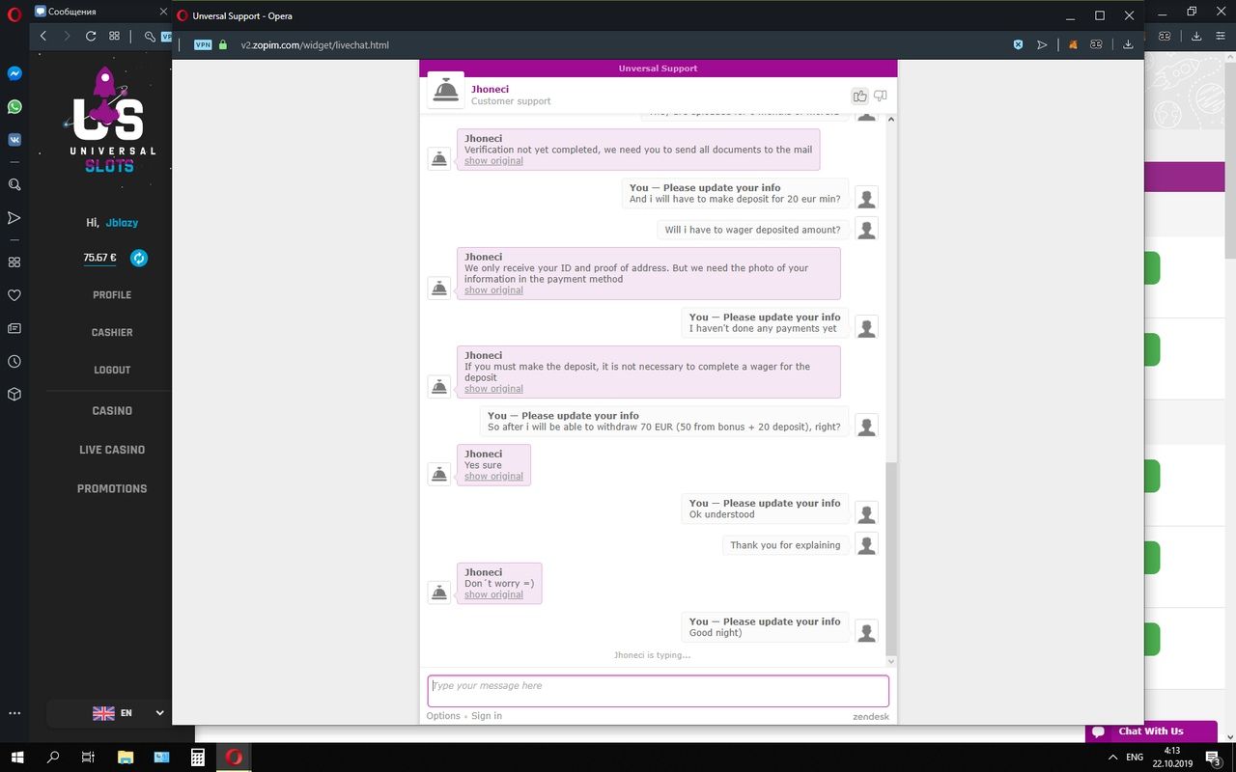The image size is (1236, 772).
Task: Click Jblazy username link
Action: [x=122, y=223]
